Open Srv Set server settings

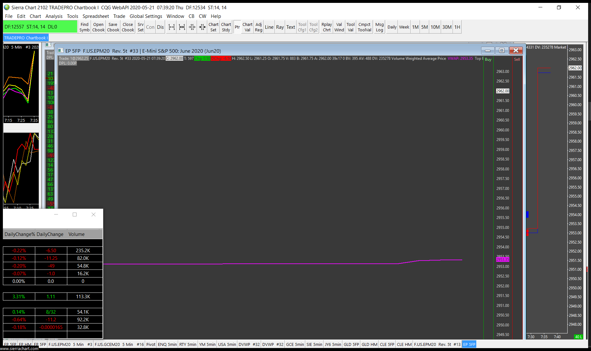(141, 27)
